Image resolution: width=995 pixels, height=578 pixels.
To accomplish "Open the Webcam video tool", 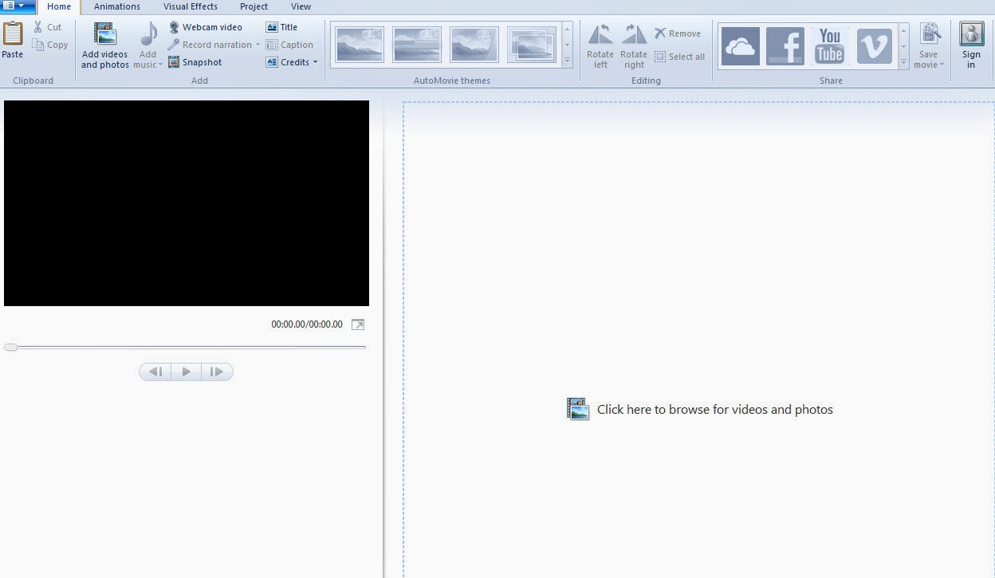I will click(207, 26).
